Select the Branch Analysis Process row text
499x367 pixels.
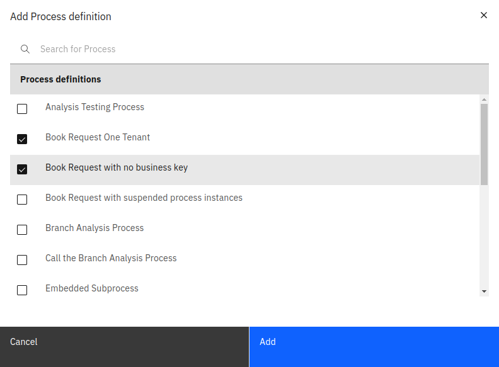(95, 228)
